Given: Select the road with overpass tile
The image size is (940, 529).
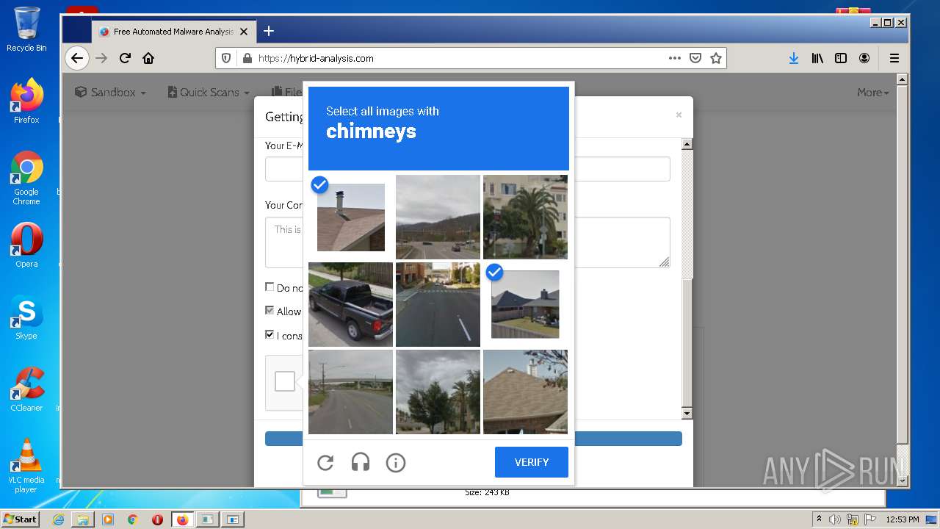Looking at the screenshot, I should click(350, 392).
